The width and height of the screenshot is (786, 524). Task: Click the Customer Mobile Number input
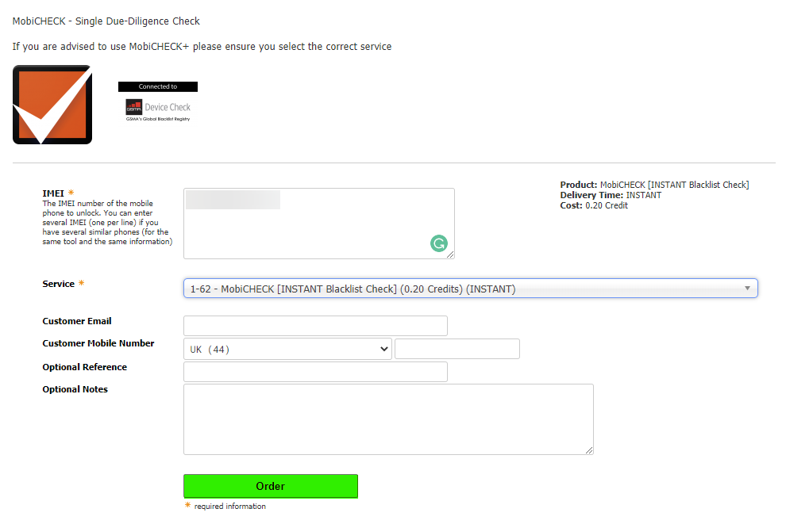(457, 349)
